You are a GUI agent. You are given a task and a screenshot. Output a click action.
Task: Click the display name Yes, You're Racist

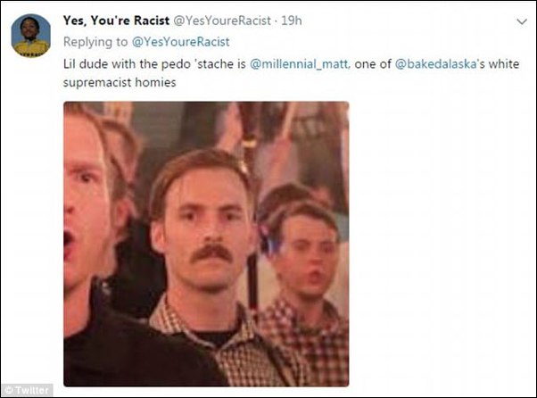point(116,21)
